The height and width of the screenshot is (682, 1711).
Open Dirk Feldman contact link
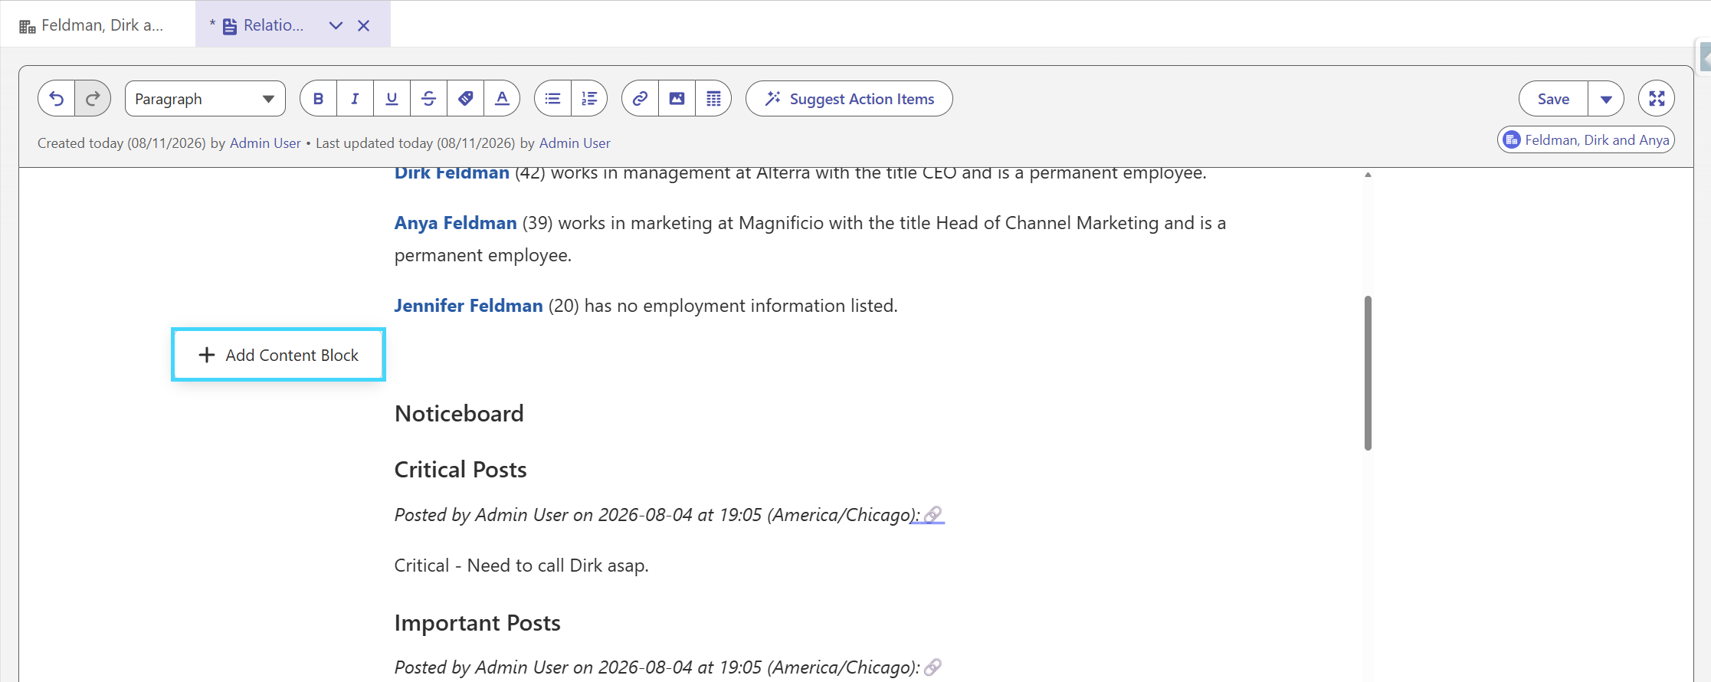[x=452, y=173]
